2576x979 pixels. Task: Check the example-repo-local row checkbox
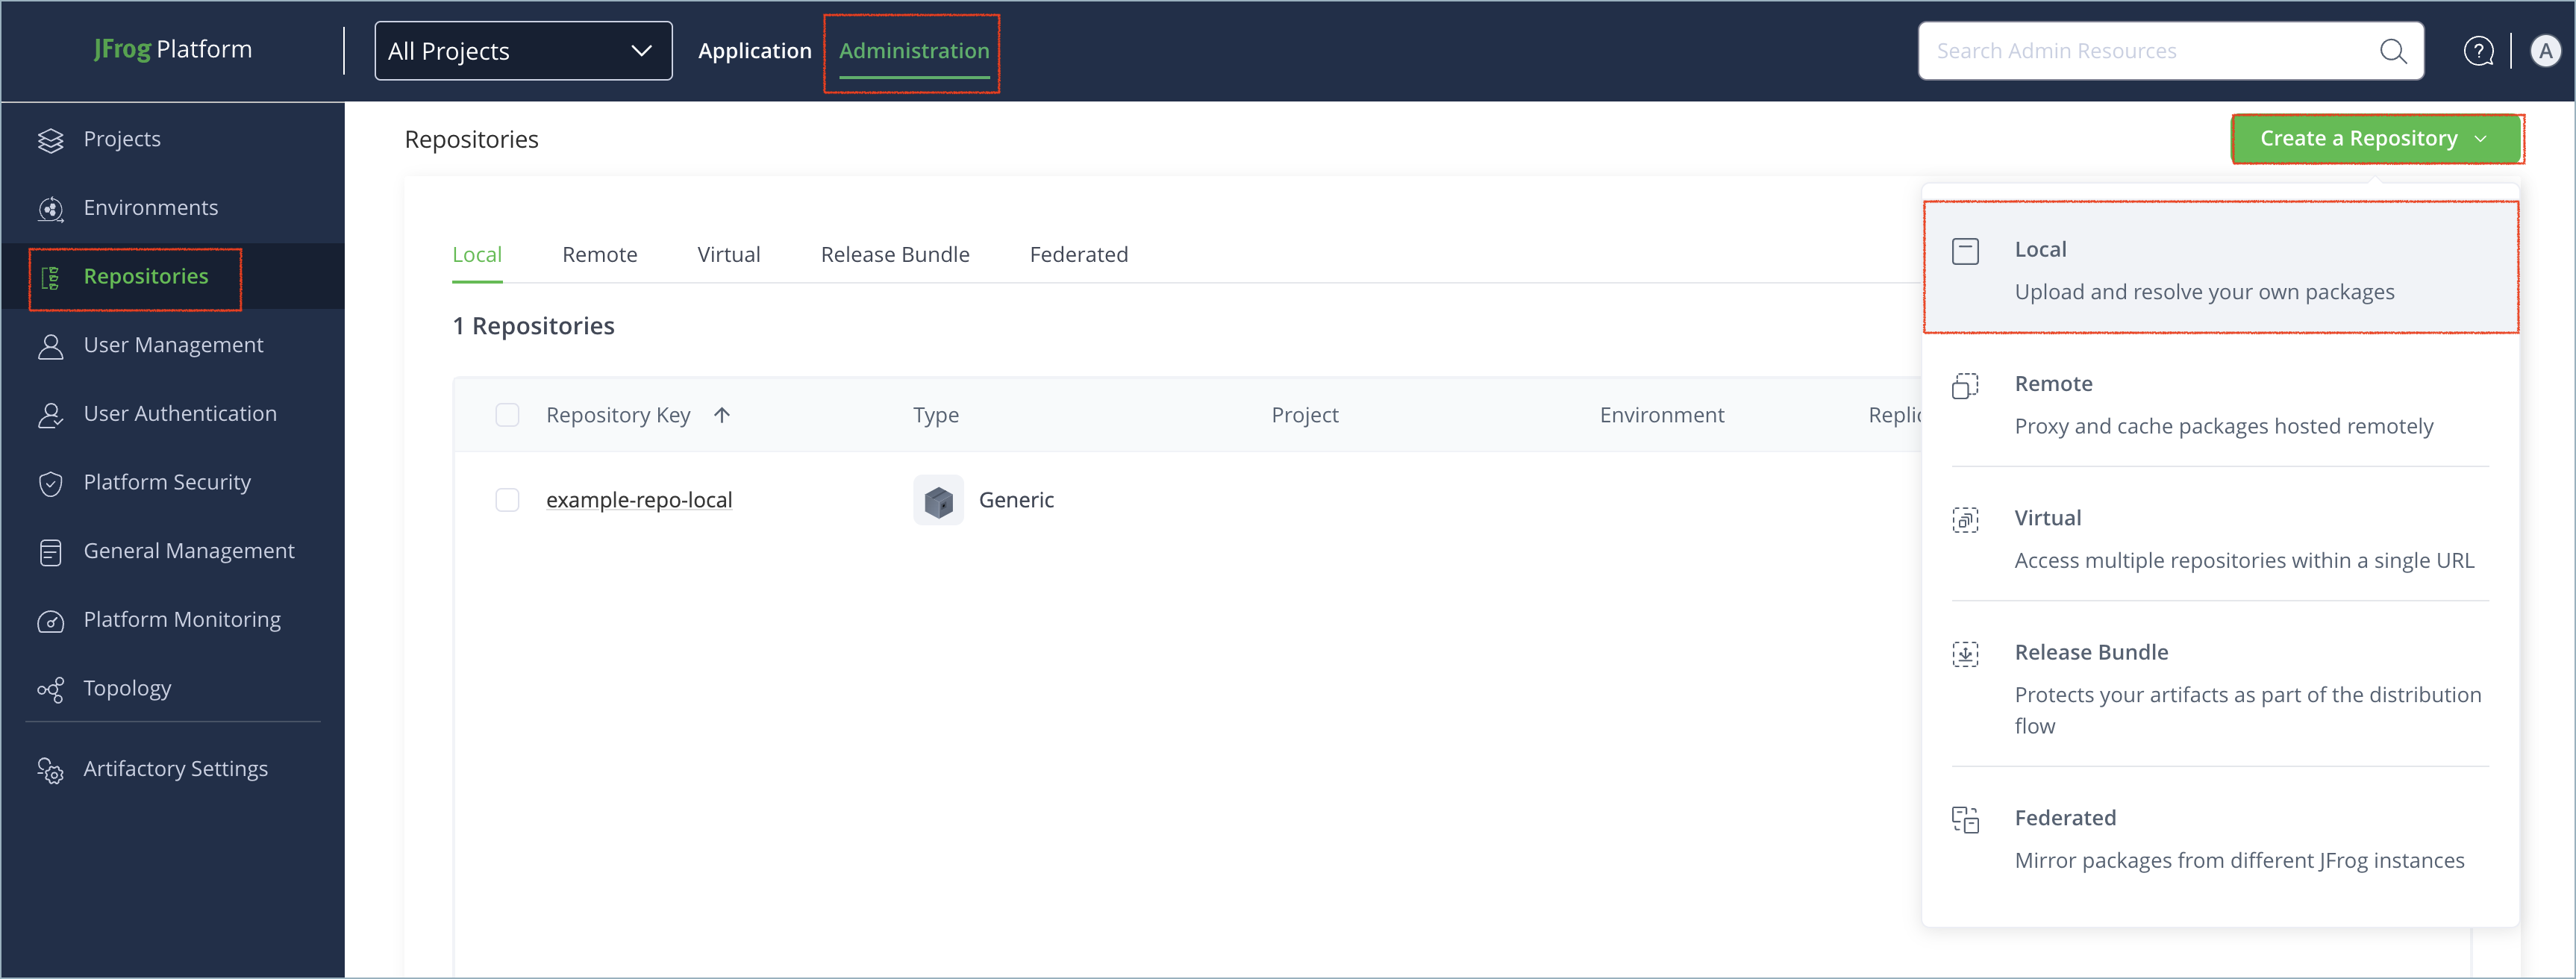click(x=507, y=500)
